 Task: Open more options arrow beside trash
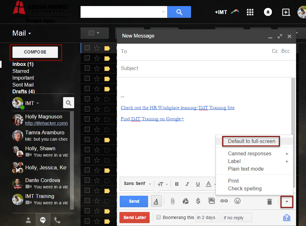pos(287,201)
